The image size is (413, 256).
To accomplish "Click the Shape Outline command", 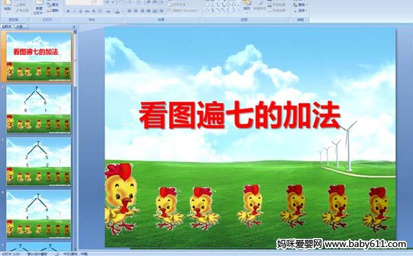I will coord(277,5).
